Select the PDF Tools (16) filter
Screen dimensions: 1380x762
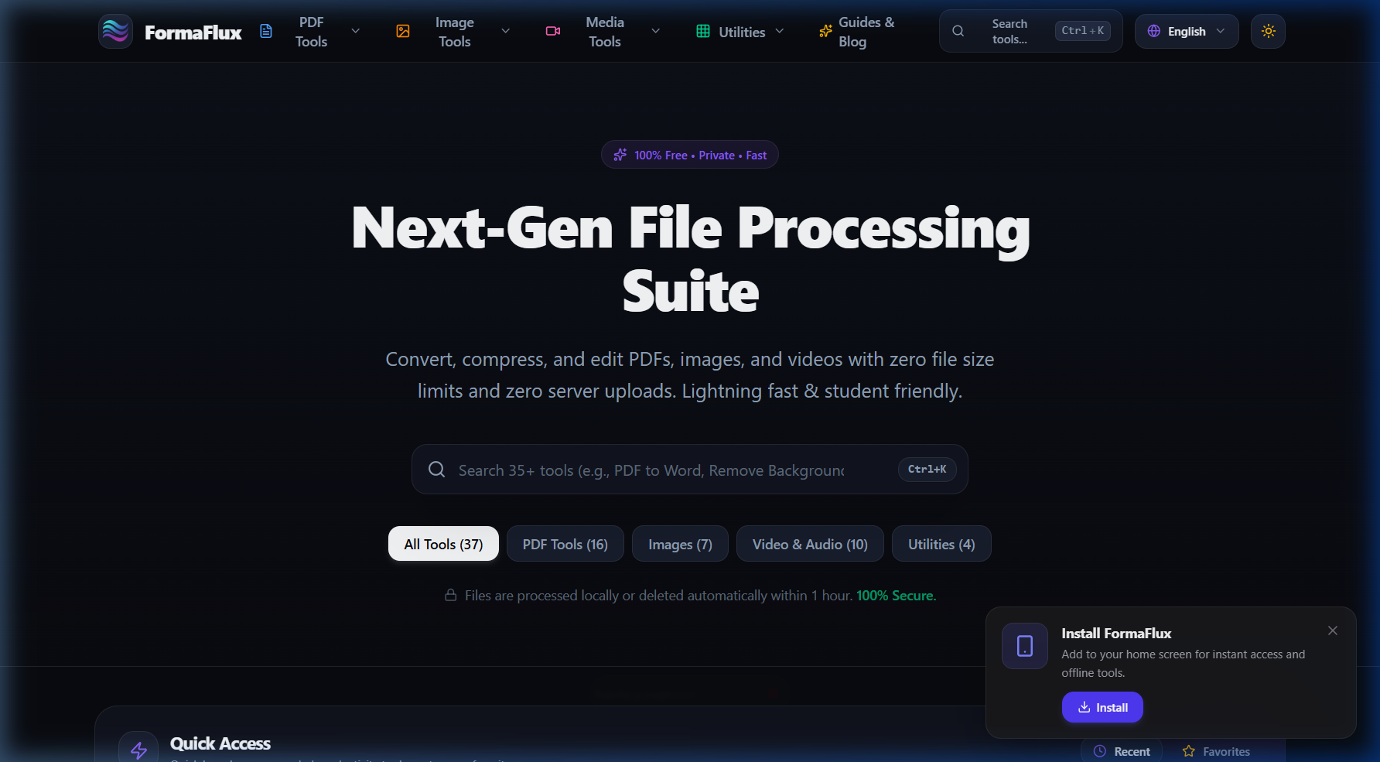point(565,544)
